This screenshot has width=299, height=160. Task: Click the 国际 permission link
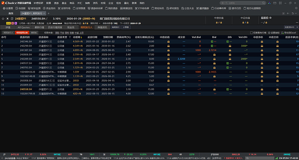(x=57, y=33)
